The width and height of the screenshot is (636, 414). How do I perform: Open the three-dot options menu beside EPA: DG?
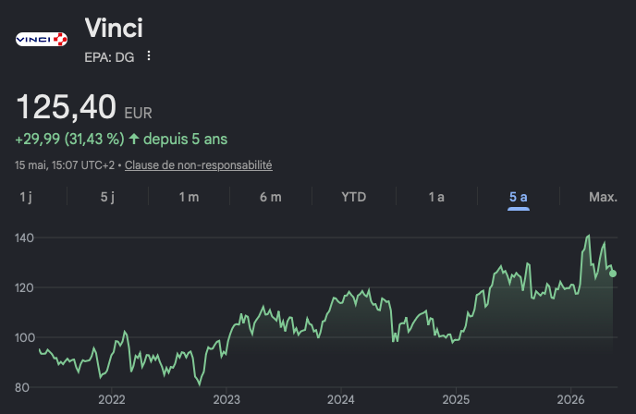(149, 56)
